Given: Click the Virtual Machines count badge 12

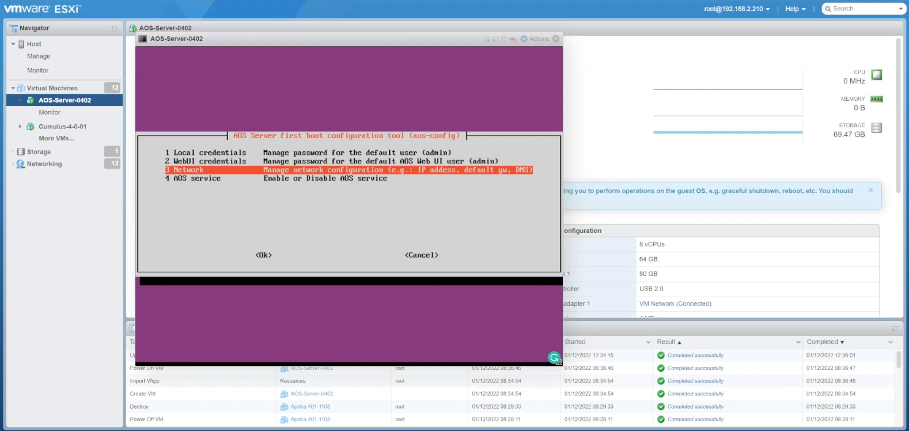Looking at the screenshot, I should 112,87.
